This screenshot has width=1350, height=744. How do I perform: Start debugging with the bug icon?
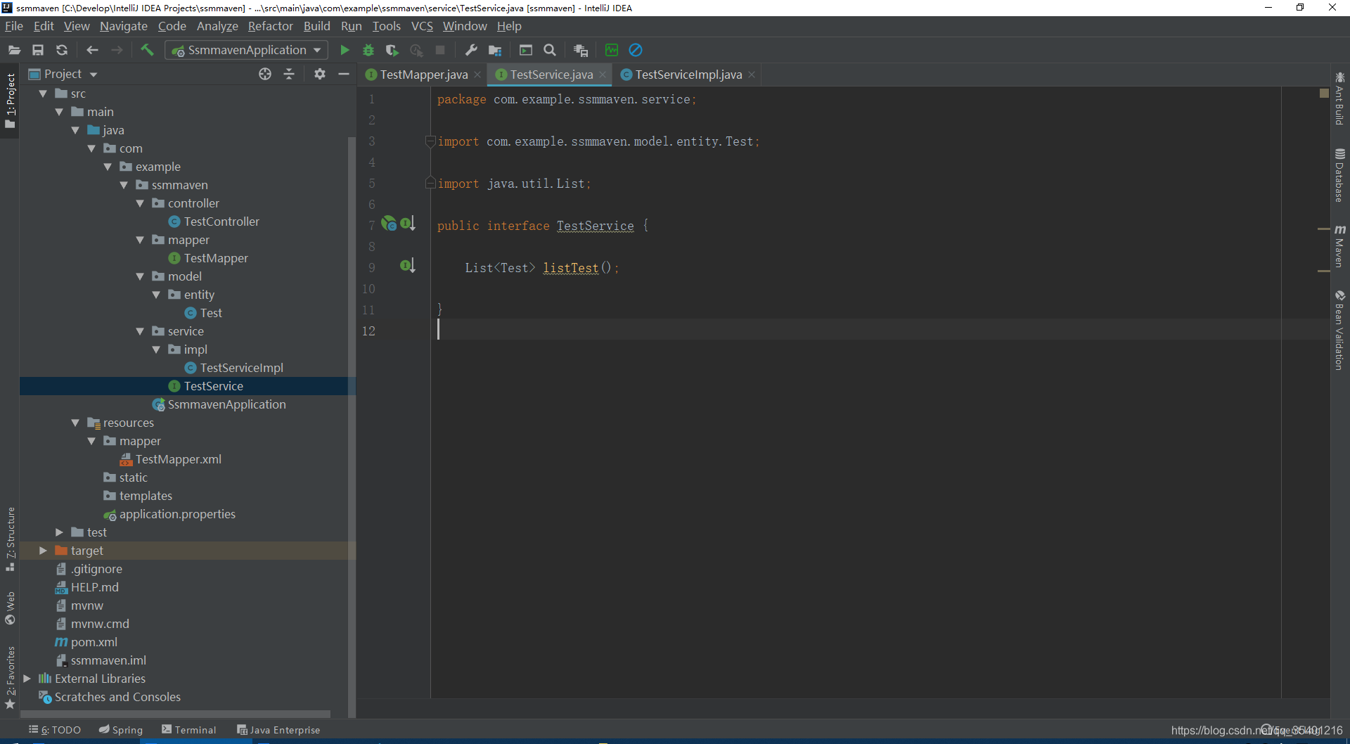tap(368, 50)
